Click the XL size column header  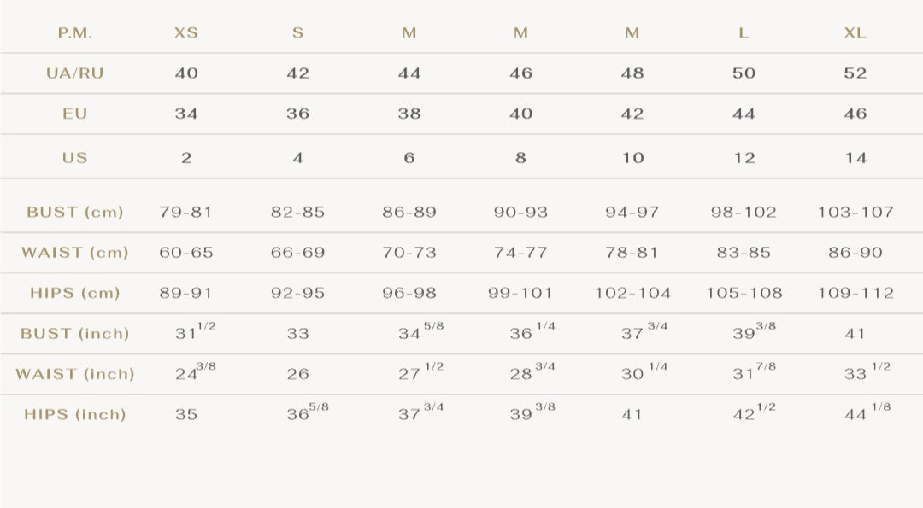pyautogui.click(x=855, y=33)
